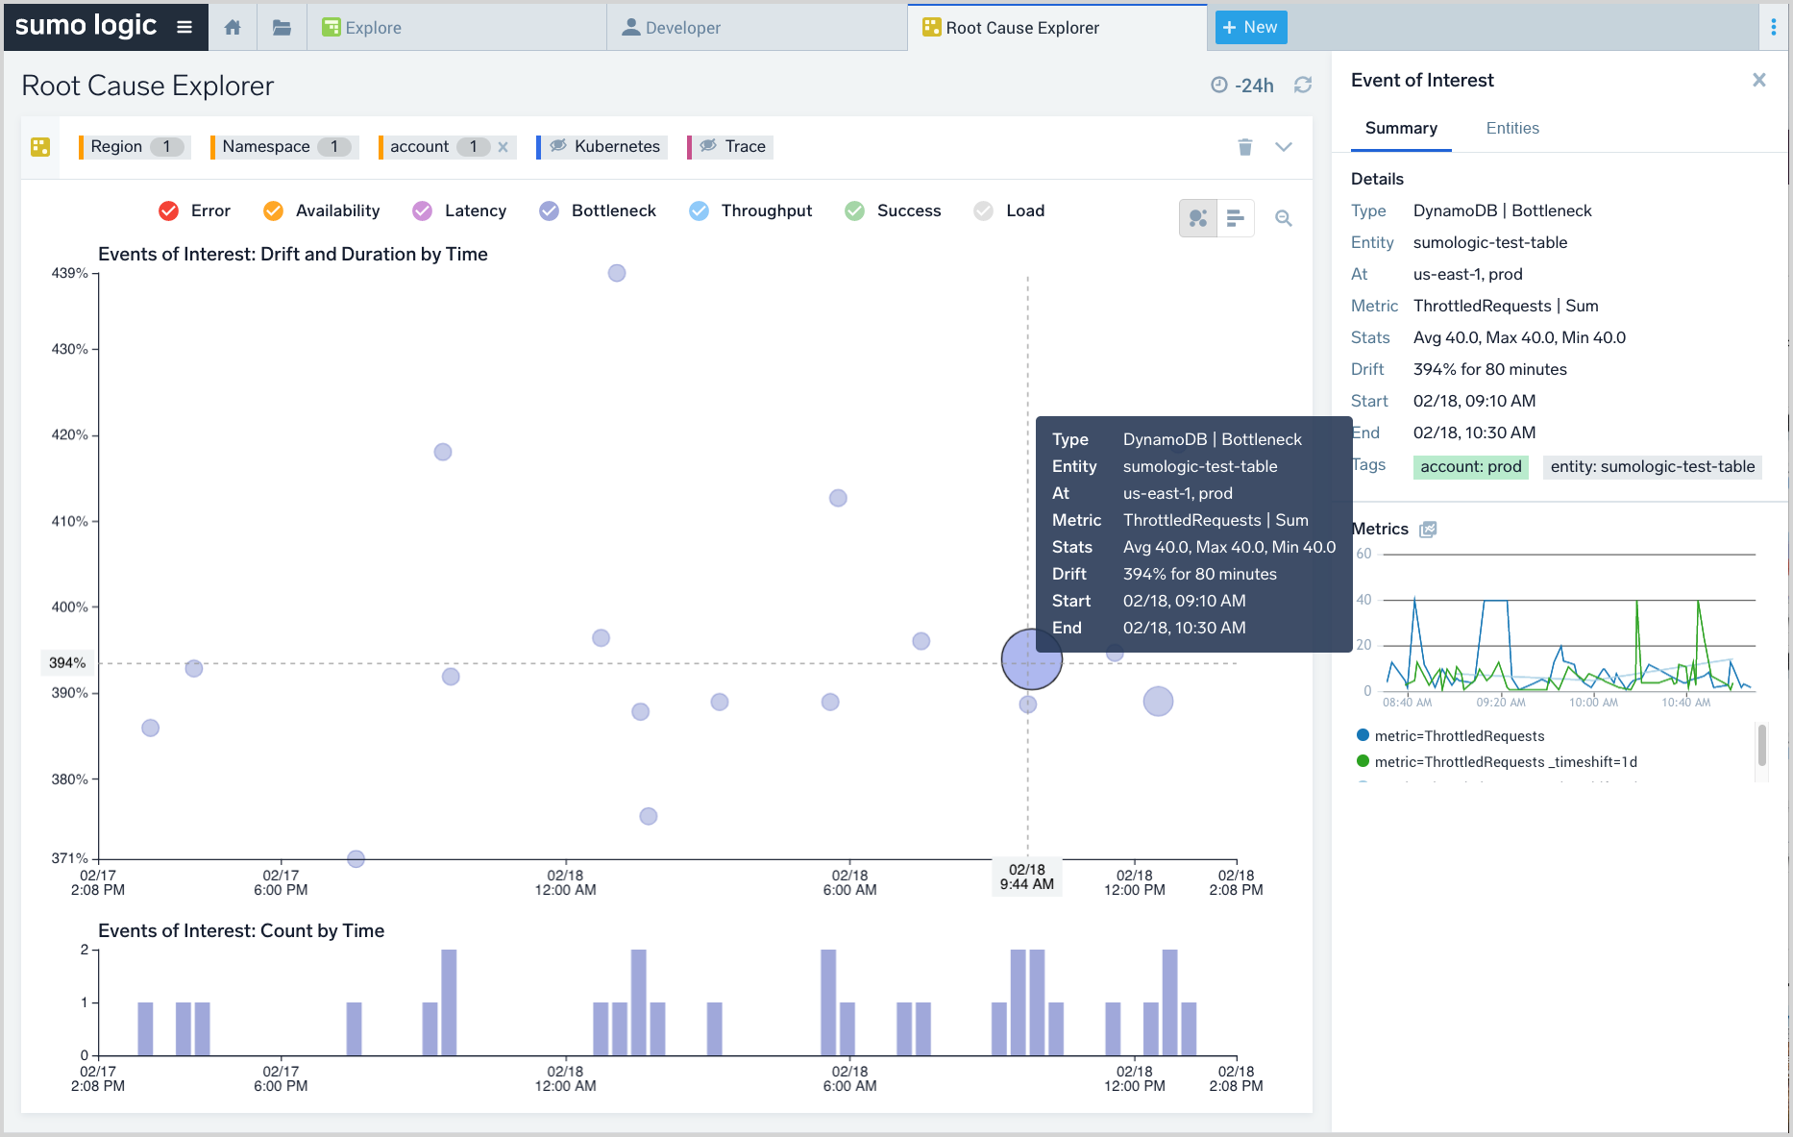Click the + New button
1793x1137 pixels.
[1250, 28]
